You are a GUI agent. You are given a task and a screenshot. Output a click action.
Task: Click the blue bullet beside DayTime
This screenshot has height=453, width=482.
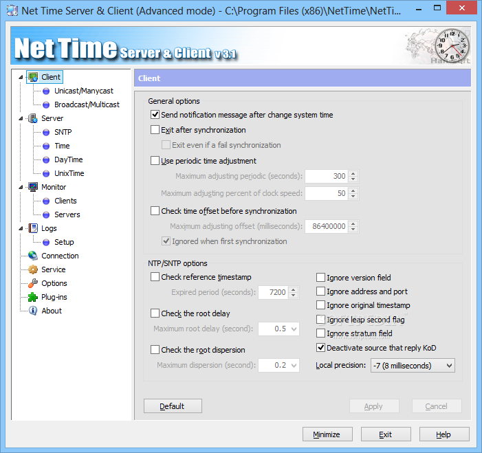click(x=46, y=159)
